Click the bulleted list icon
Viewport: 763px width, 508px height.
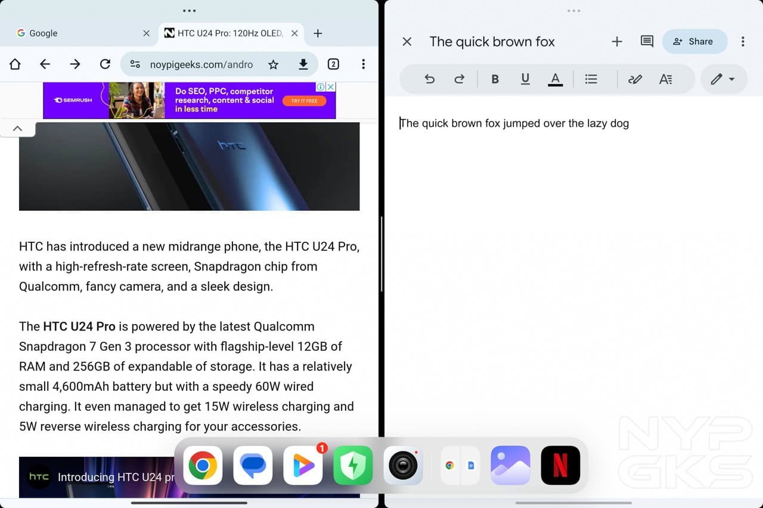tap(591, 79)
